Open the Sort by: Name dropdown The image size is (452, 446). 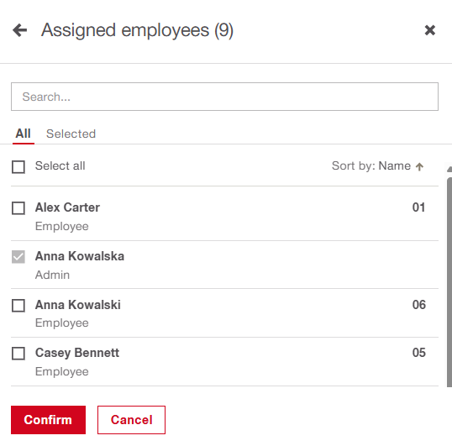[x=377, y=166]
